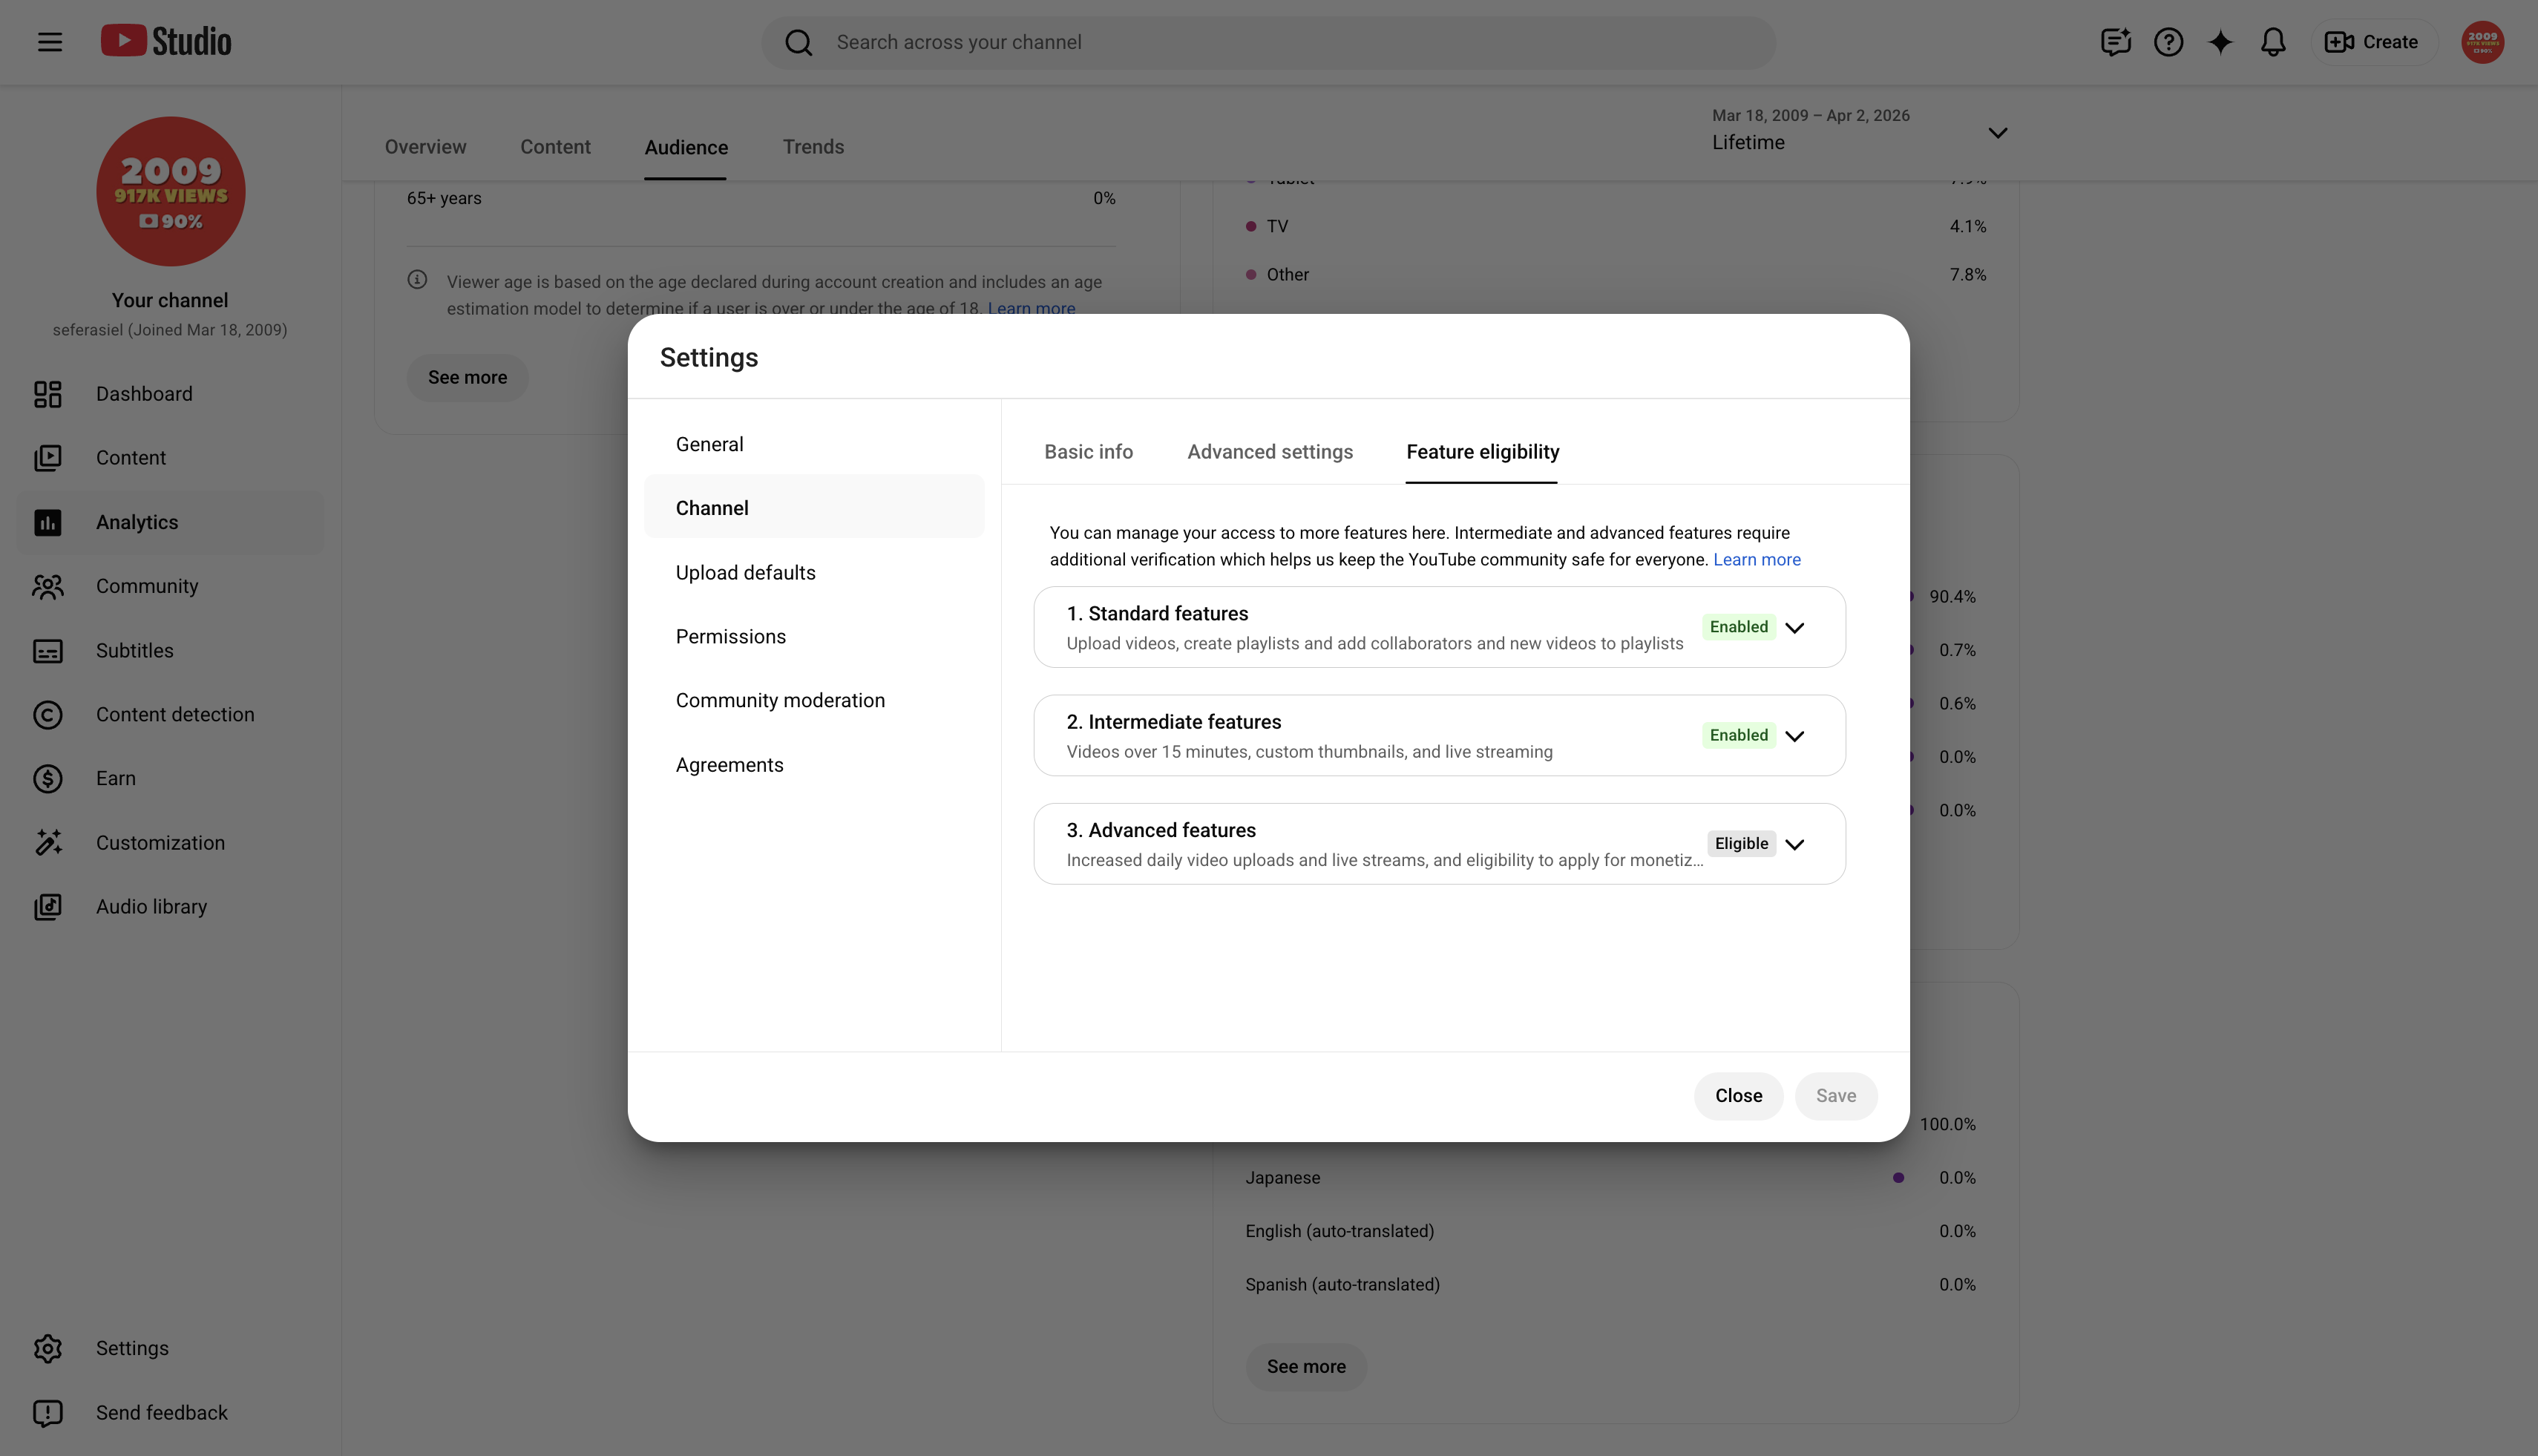Click the search magnifier icon
Screen dimensions: 2538x1456
coord(798,42)
